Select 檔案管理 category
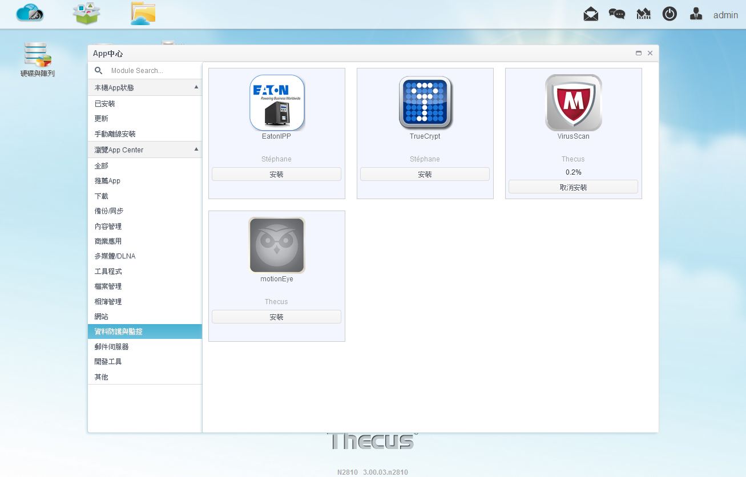Viewport: 746px width, 477px height. 145,286
